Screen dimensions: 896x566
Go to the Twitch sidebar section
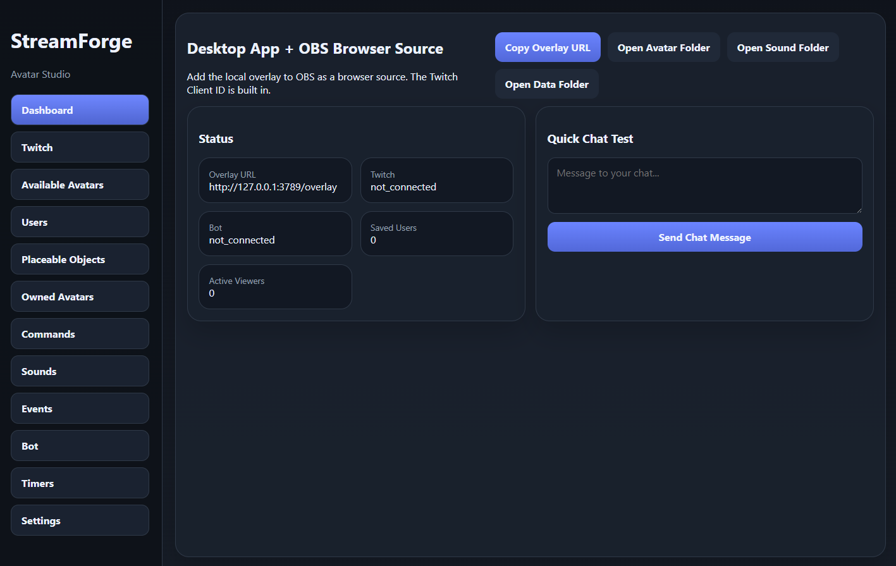point(80,147)
